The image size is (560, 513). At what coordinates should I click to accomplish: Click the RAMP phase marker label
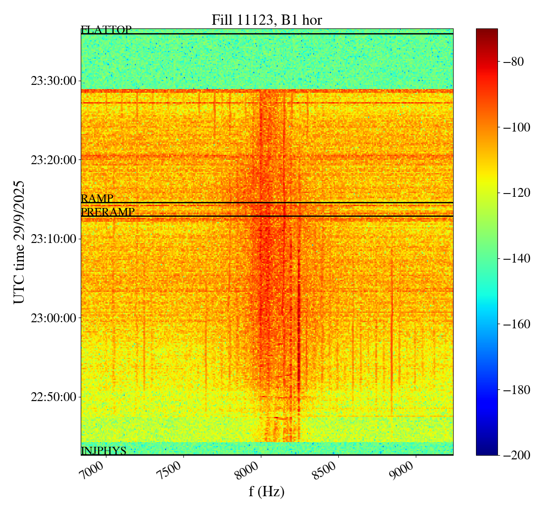pos(97,199)
